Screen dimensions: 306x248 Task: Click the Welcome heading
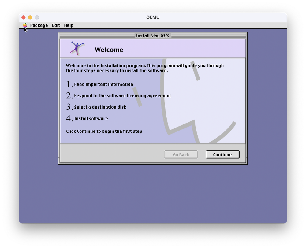coord(109,50)
